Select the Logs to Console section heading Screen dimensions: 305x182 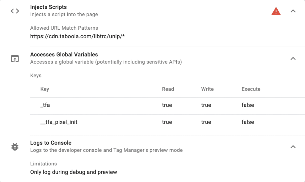(51, 143)
